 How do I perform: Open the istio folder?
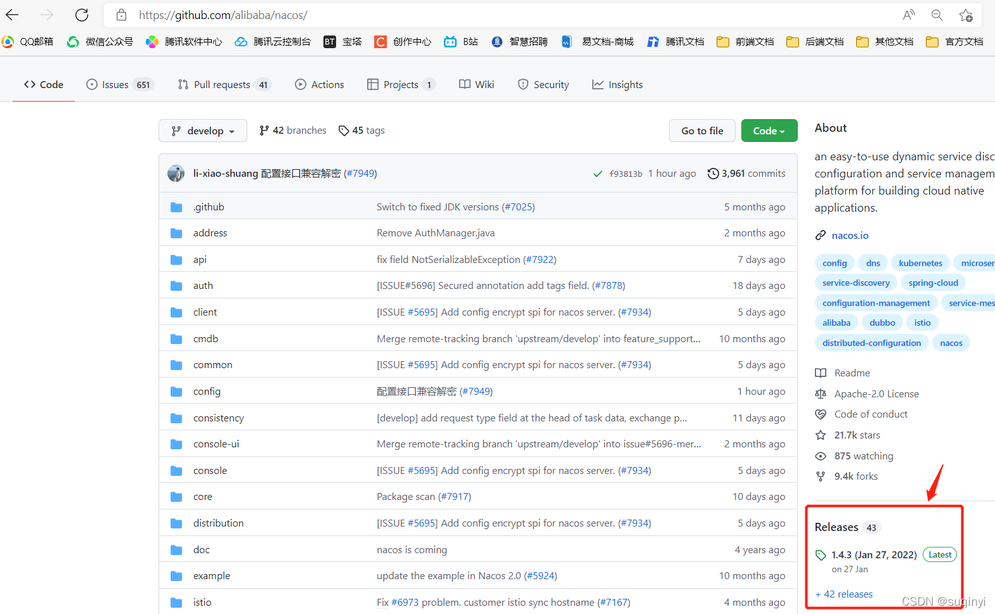point(202,602)
